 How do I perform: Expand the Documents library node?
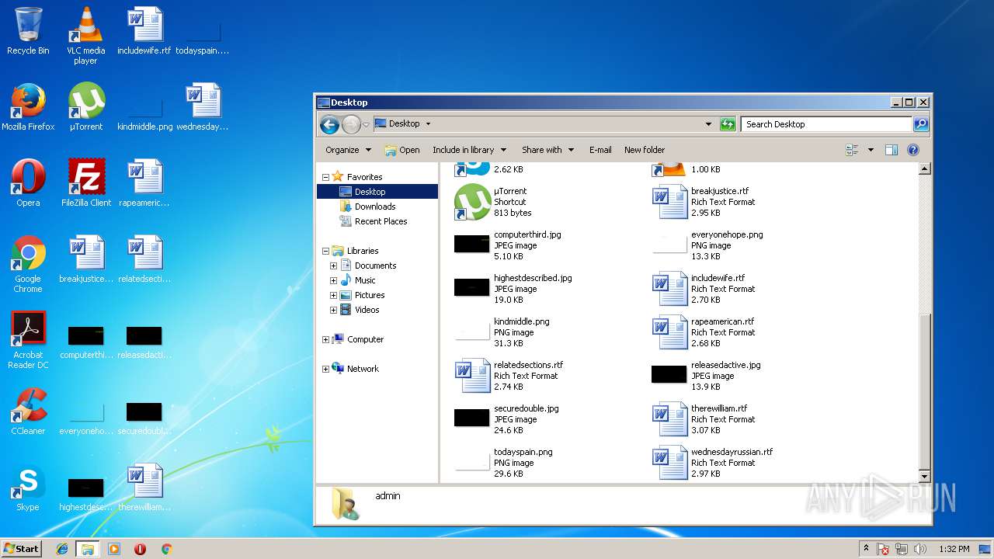coord(333,266)
